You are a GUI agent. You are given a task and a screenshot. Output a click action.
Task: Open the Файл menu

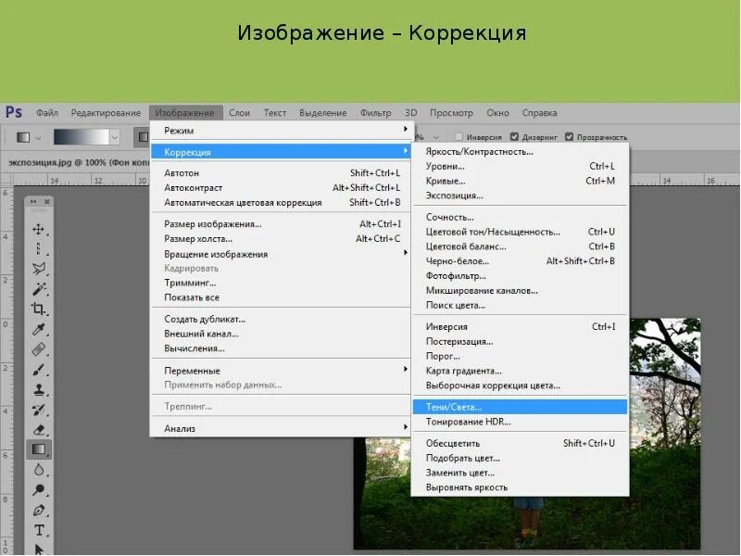point(47,113)
